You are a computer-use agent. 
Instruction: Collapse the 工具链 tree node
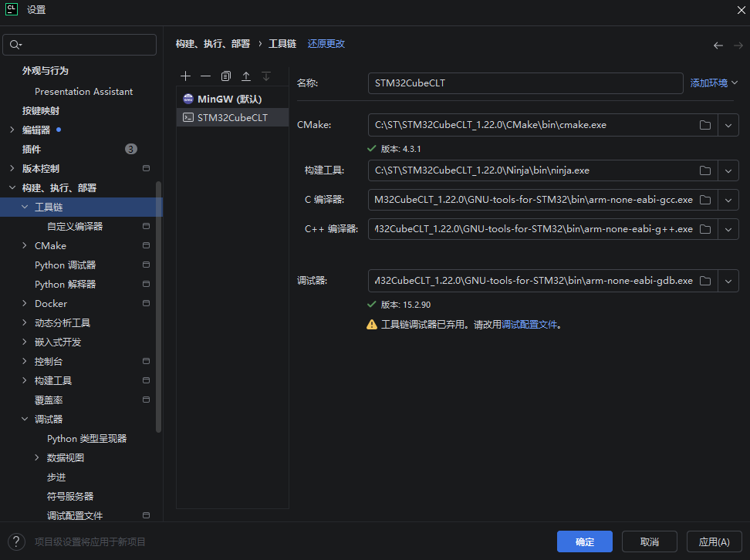(x=25, y=207)
